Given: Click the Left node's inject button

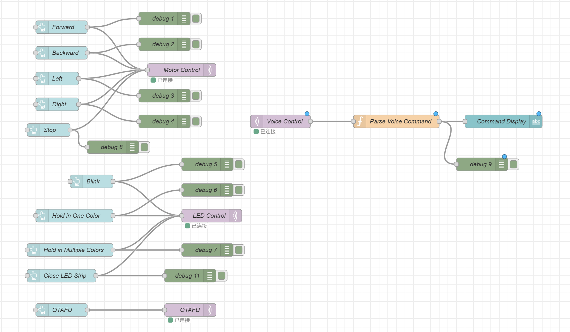Looking at the screenshot, I should pos(41,79).
